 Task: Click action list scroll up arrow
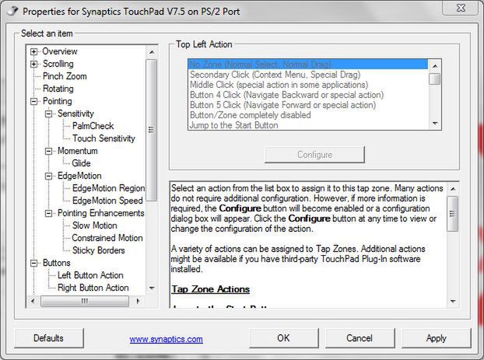point(435,66)
